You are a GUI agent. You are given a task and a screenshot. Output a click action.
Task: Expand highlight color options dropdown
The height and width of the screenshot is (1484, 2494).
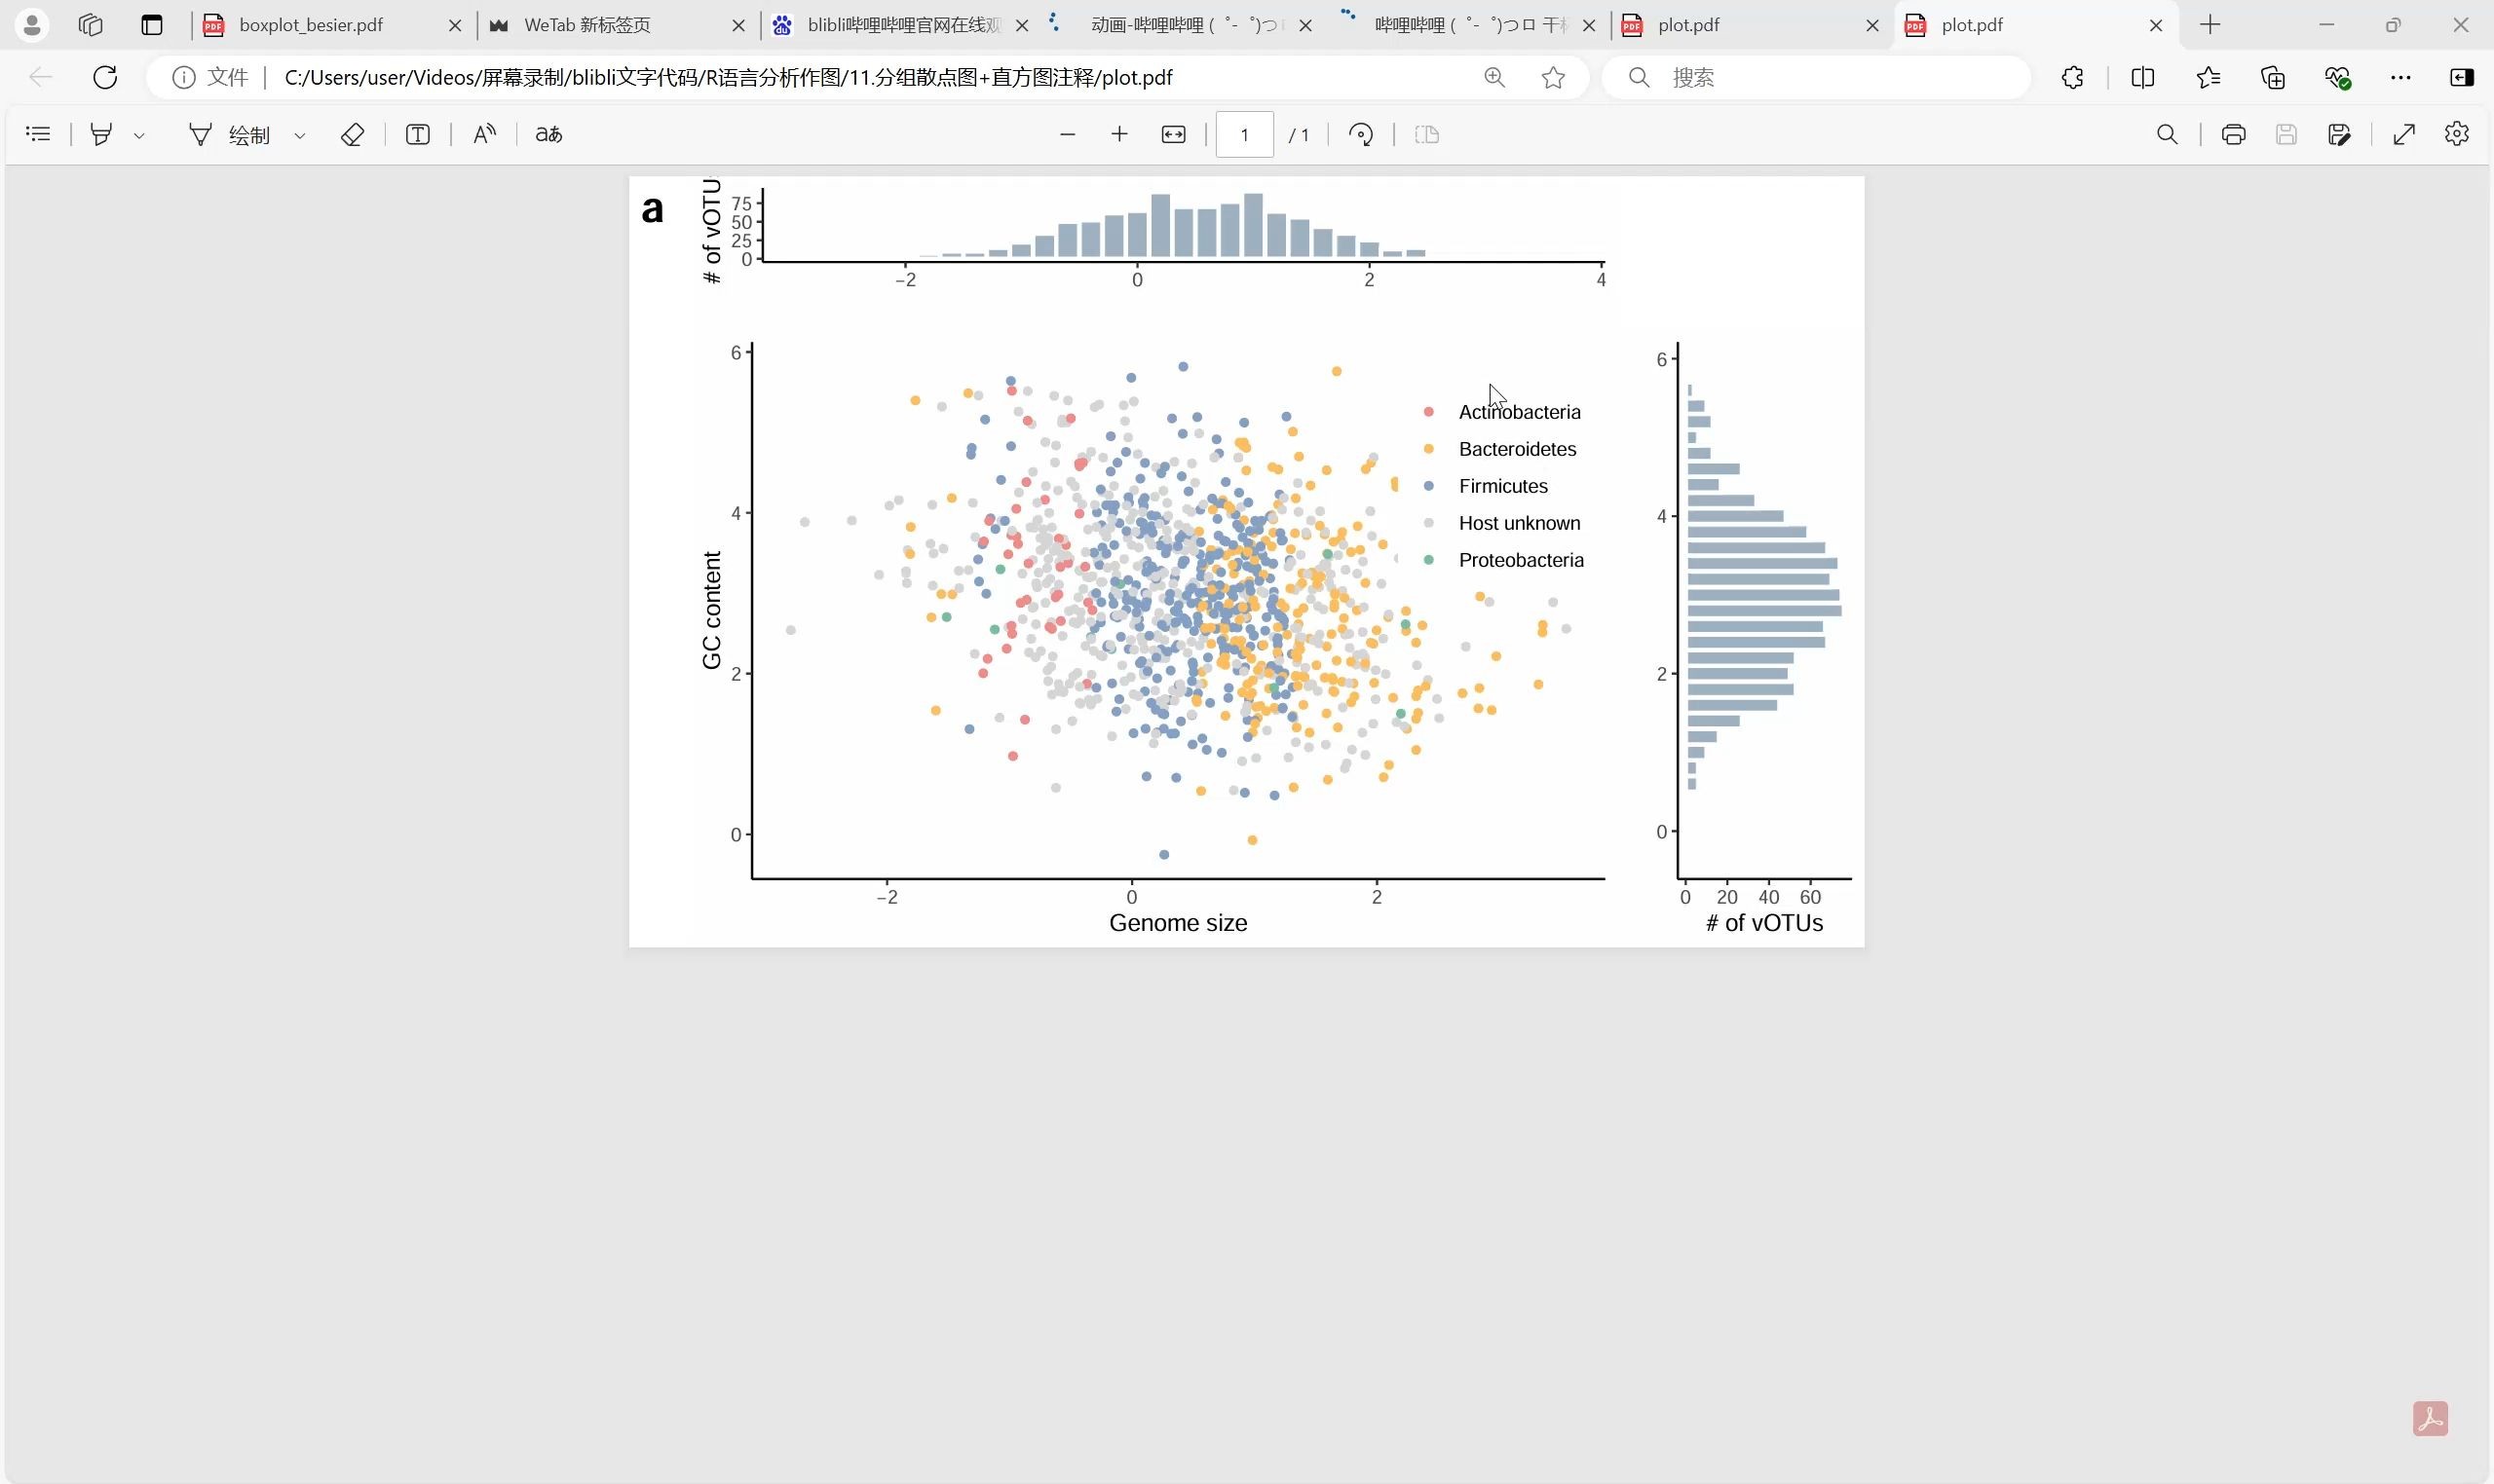[x=139, y=135]
